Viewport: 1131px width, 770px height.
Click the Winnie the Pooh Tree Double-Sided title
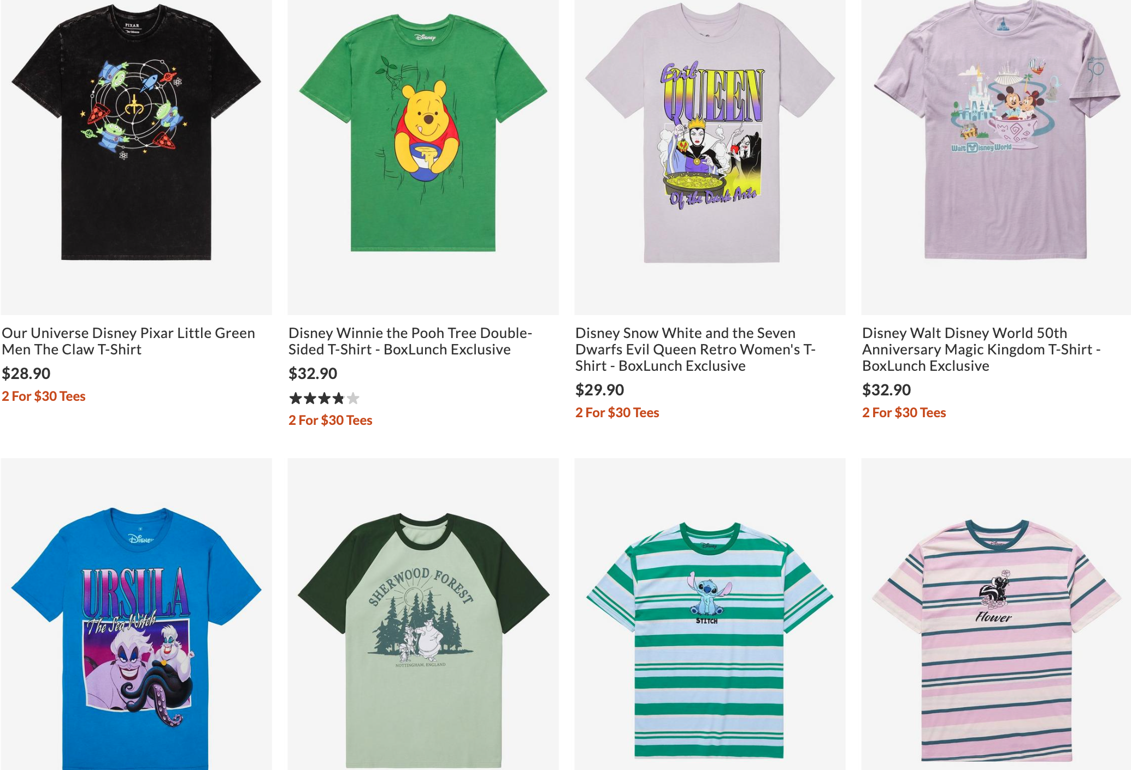click(x=410, y=341)
